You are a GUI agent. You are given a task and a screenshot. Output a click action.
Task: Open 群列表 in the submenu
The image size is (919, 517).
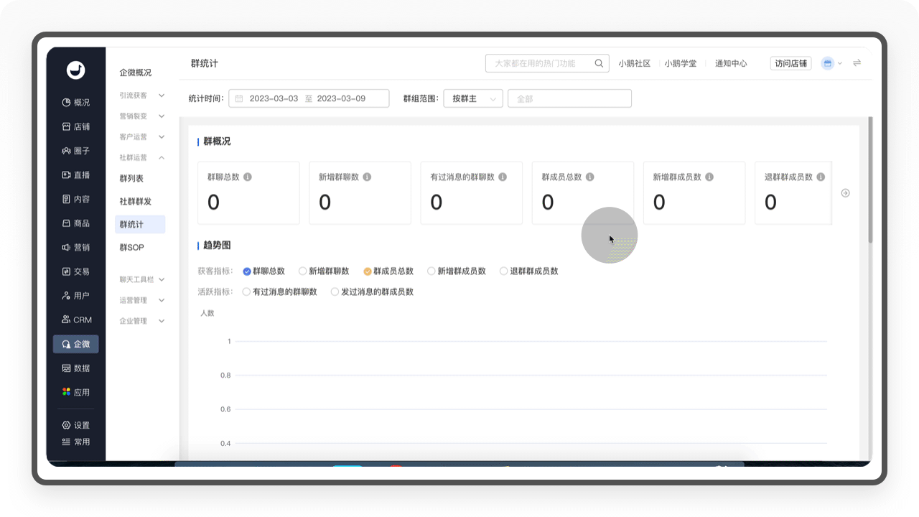point(131,178)
